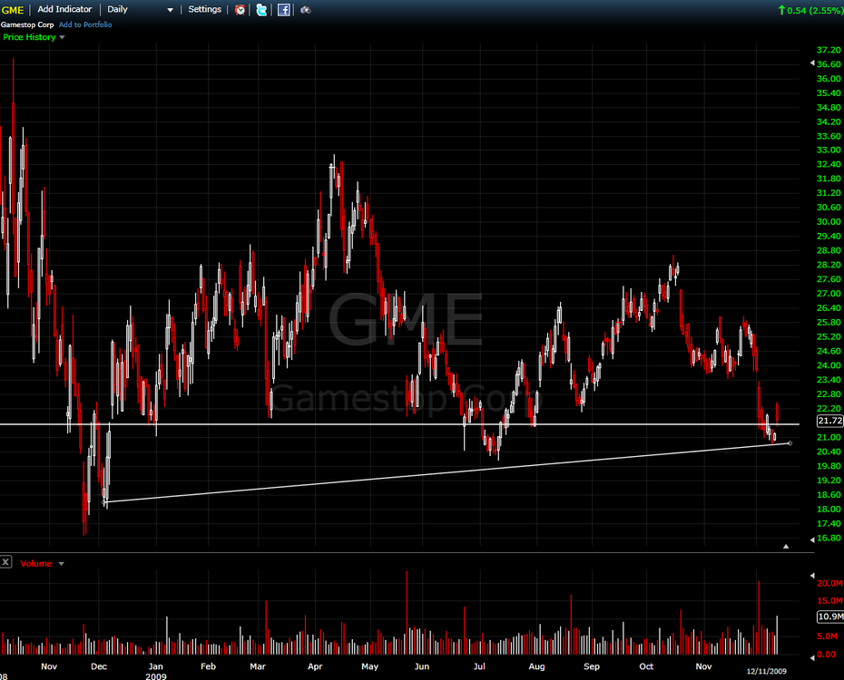Click the Jul month axis label

tap(479, 666)
